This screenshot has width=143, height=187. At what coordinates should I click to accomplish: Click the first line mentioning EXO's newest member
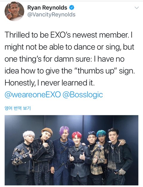(x=69, y=35)
